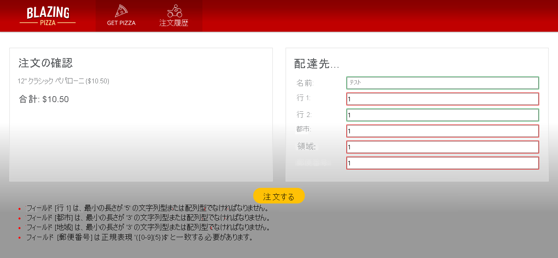Viewport: 558px width, 258px height.
Task: Click the クラシック ペパローニ order line
Action: coord(62,81)
